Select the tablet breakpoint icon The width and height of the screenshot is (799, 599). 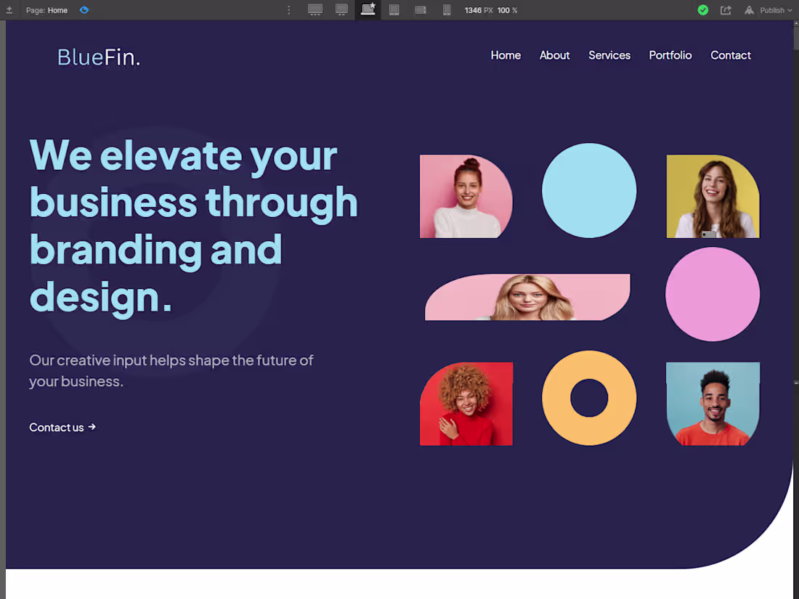point(394,9)
